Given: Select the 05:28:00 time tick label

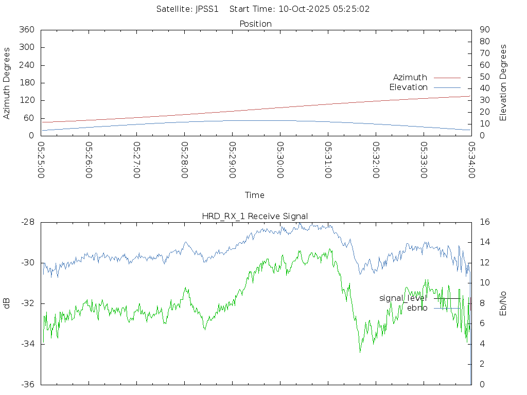Looking at the screenshot, I should [x=184, y=159].
